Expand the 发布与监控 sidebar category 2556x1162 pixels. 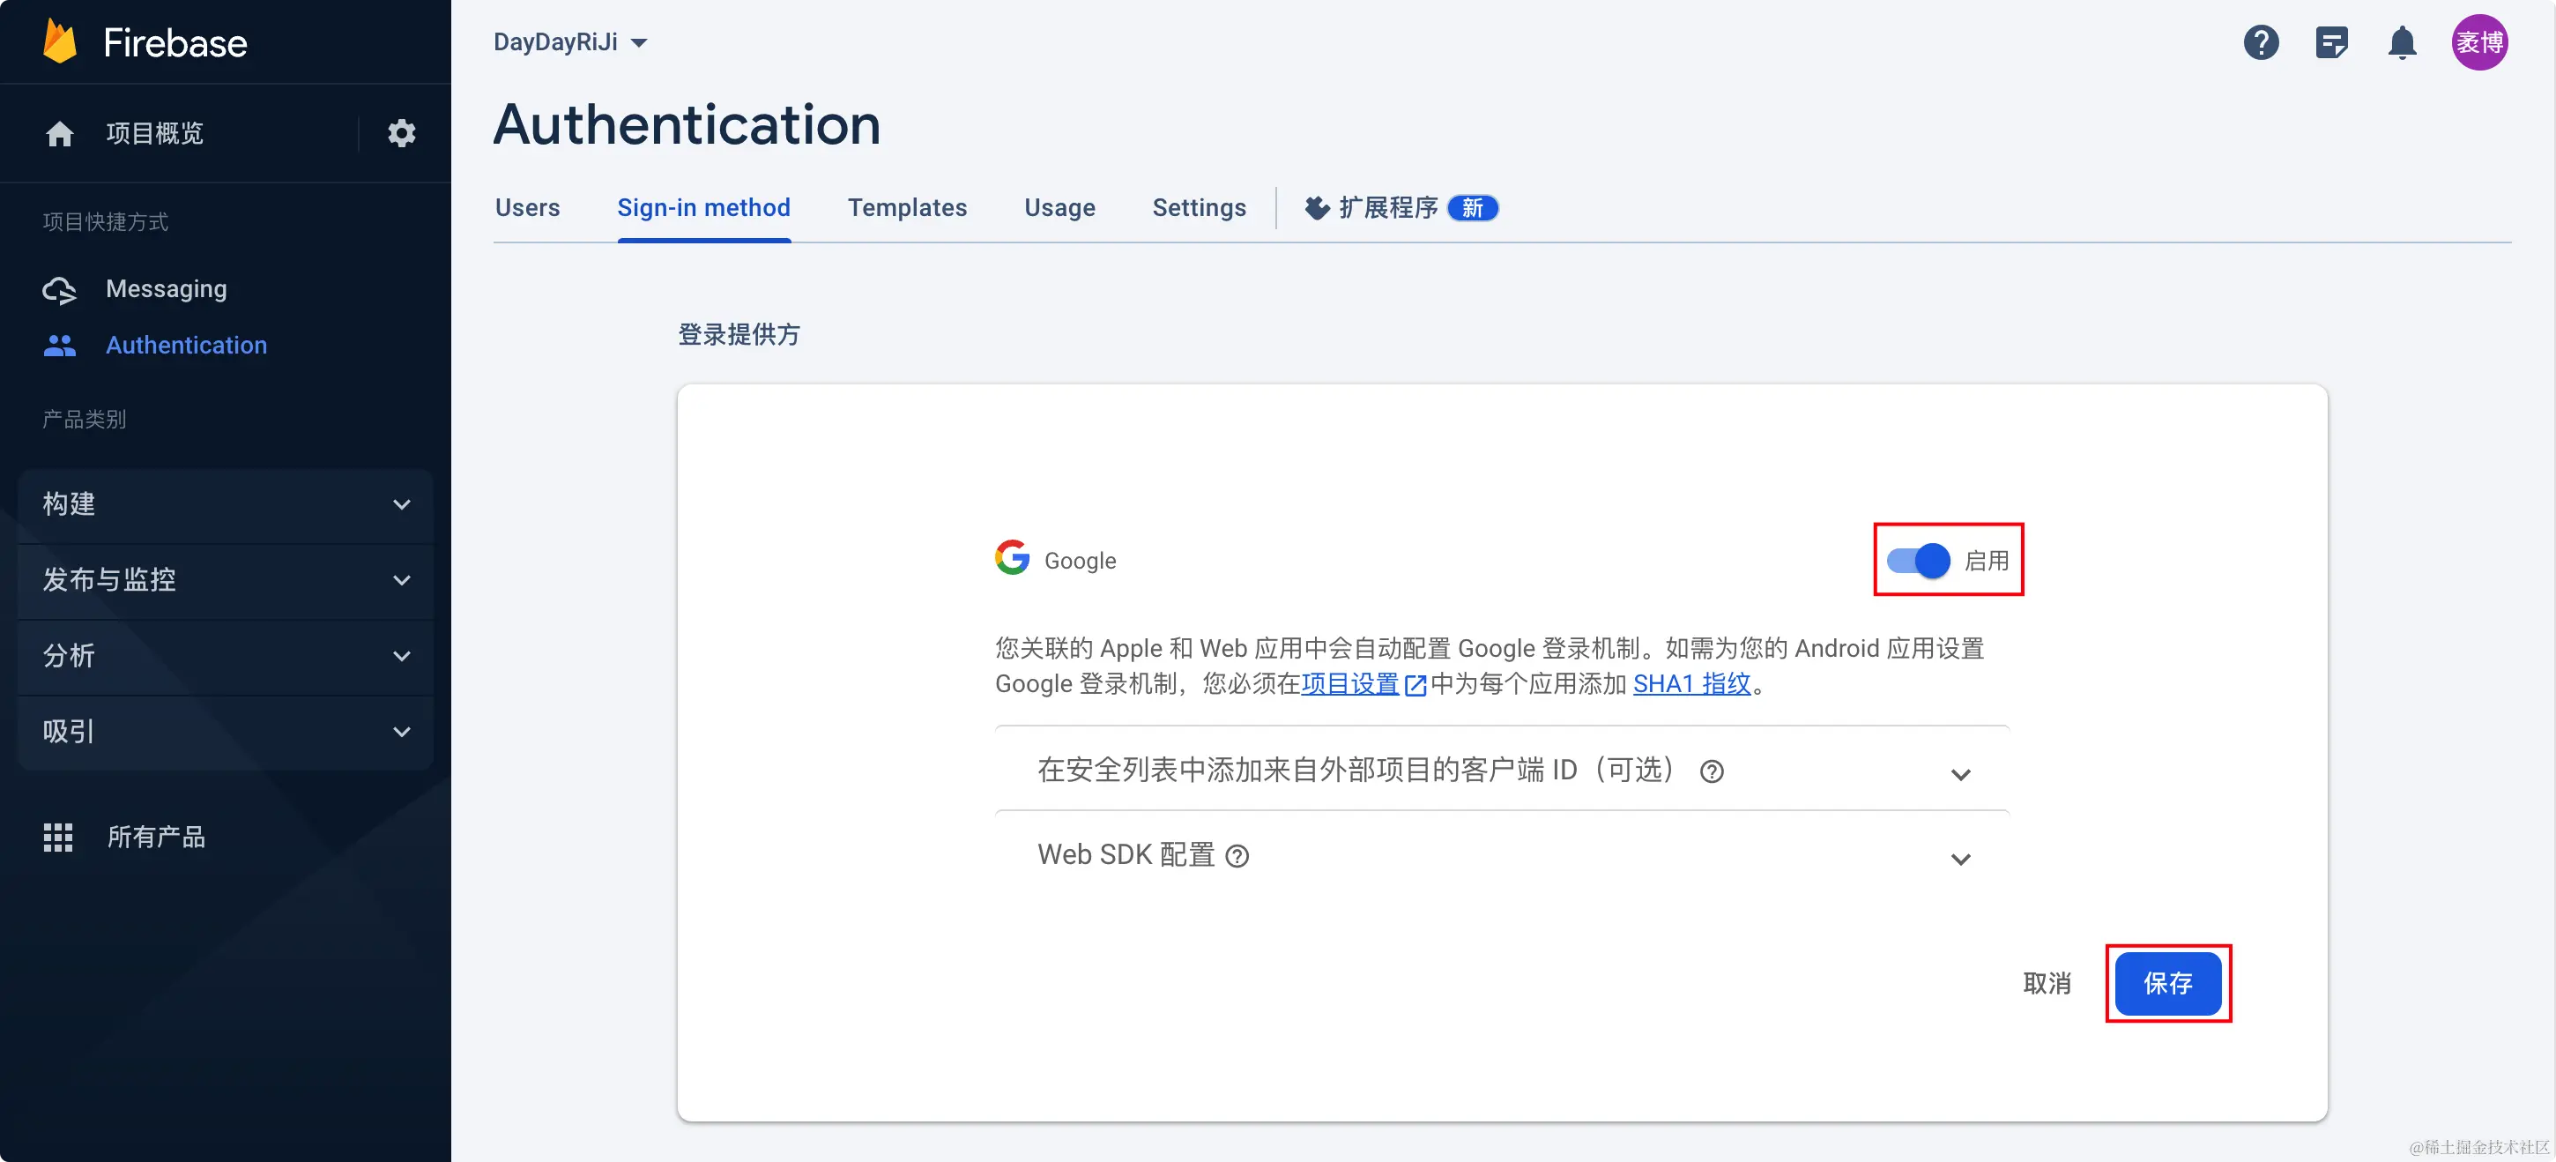click(x=226, y=579)
